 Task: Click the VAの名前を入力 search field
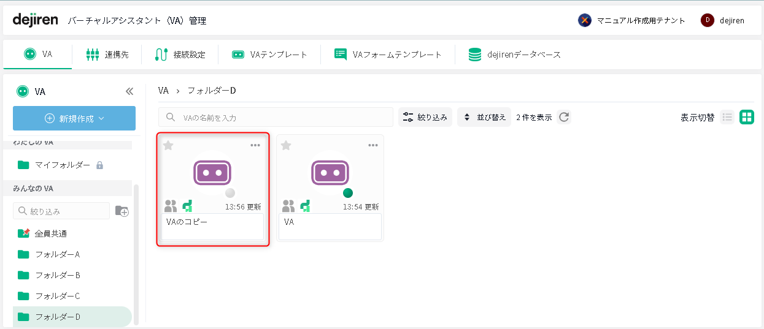click(282, 117)
